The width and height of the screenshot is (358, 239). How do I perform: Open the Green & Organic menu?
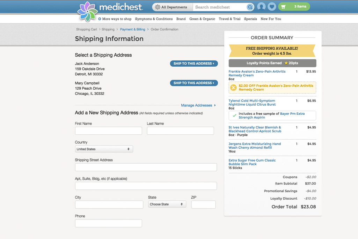pos(202,19)
